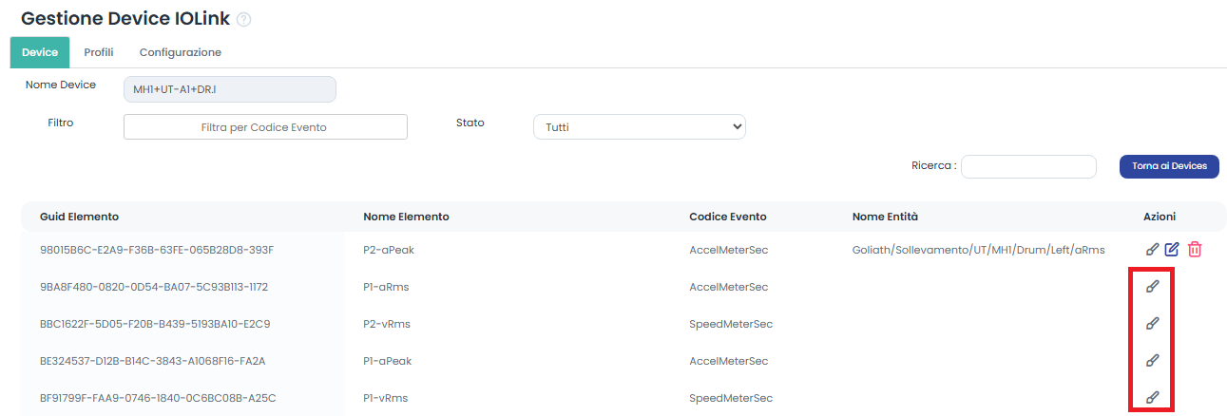Viewport: 1227px width, 416px height.
Task: Link entity to the P1-vRms element
Action: coord(1152,398)
